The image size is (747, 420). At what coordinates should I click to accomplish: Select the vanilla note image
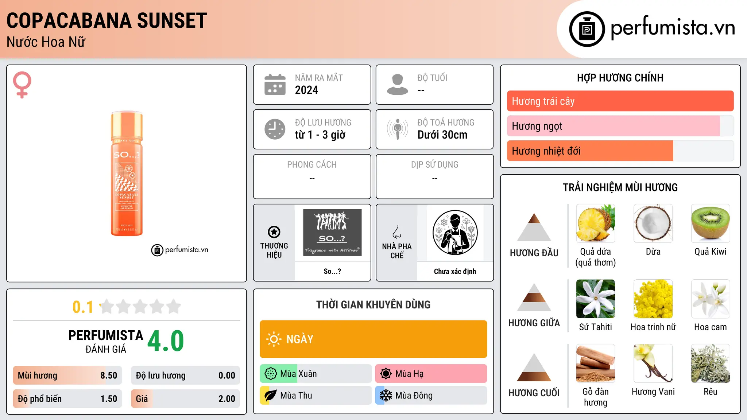pyautogui.click(x=653, y=363)
